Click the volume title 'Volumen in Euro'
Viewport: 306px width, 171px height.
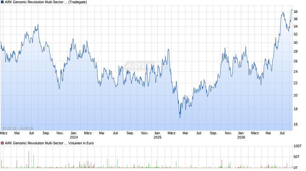click(81, 143)
